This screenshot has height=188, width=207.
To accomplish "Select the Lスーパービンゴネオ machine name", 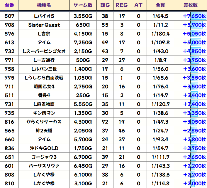I will tap(44, 51).
